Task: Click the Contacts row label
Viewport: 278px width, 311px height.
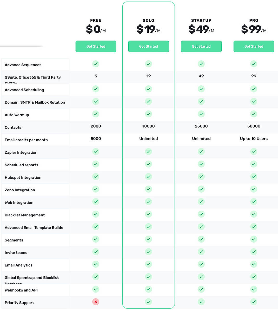Action: pos(13,127)
